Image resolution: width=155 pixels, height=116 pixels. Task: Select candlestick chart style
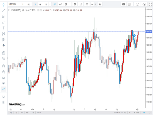point(55,4)
